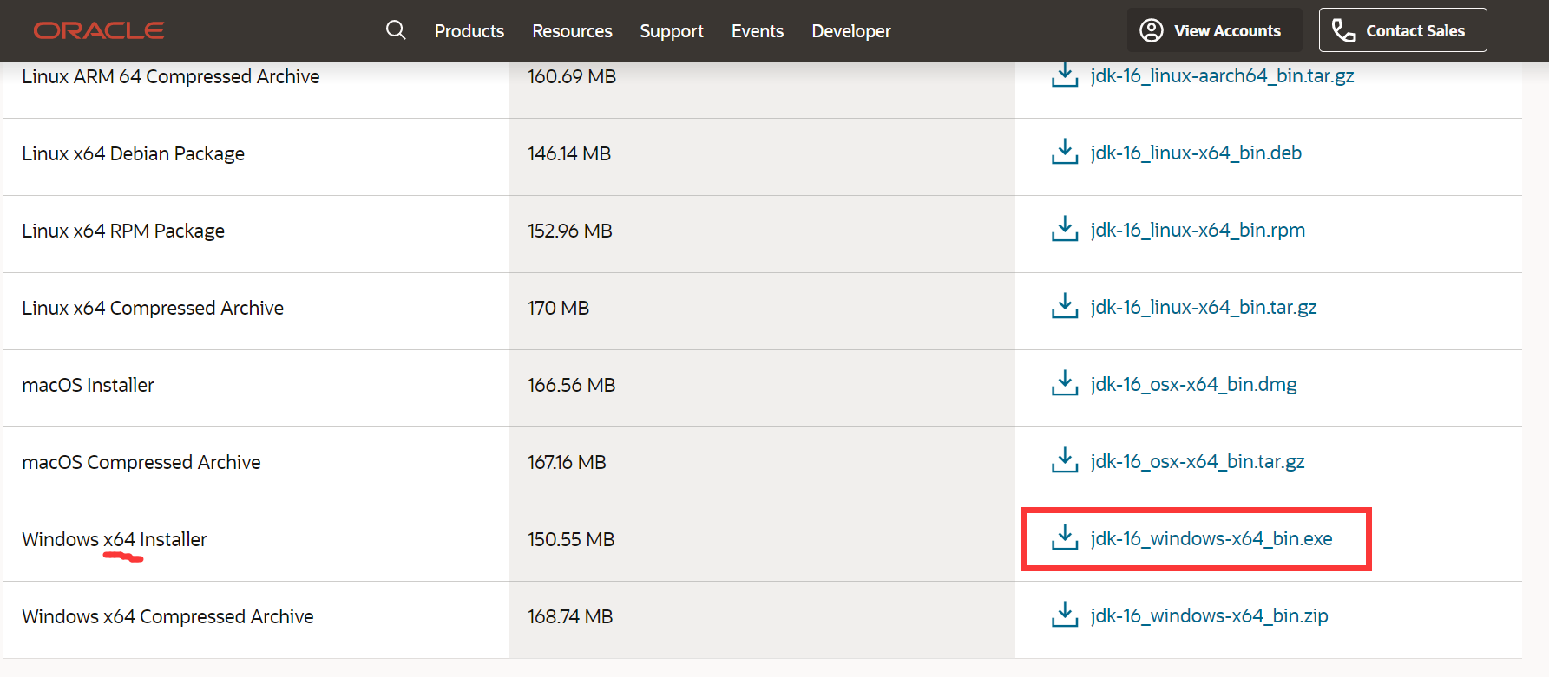Open the search magnifier icon
Viewport: 1549px width, 677px height.
coord(396,30)
